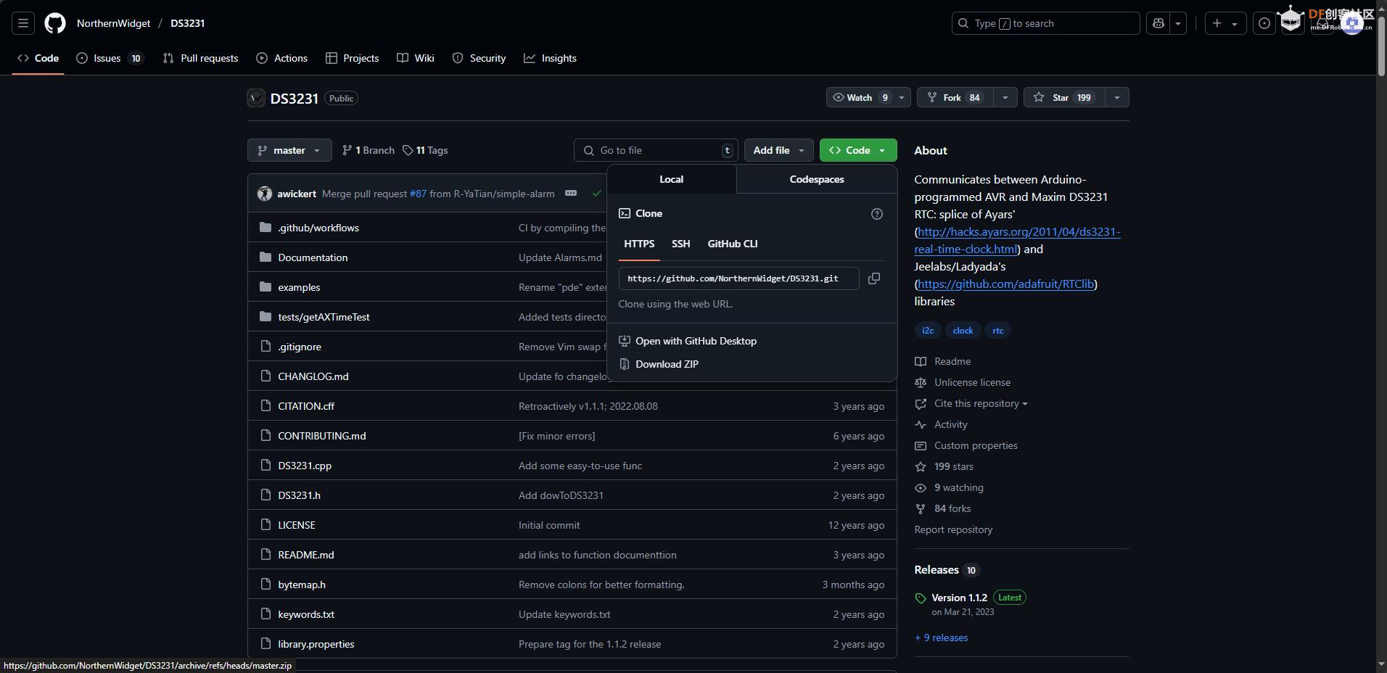
Task: Open the master branch selector
Action: coord(289,150)
